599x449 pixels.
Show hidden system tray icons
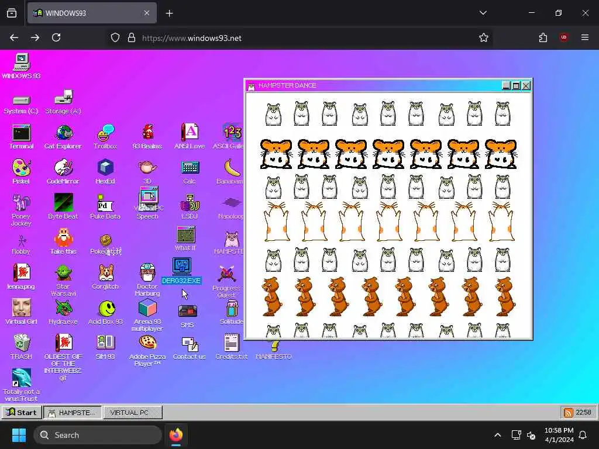click(497, 435)
